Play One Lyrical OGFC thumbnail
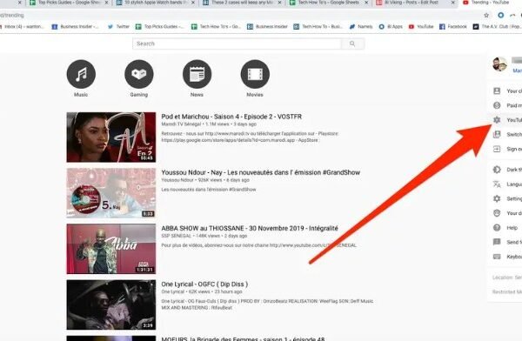 [111, 304]
